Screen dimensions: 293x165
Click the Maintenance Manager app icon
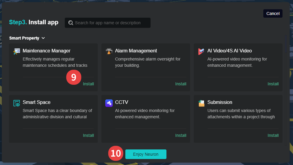pyautogui.click(x=16, y=51)
